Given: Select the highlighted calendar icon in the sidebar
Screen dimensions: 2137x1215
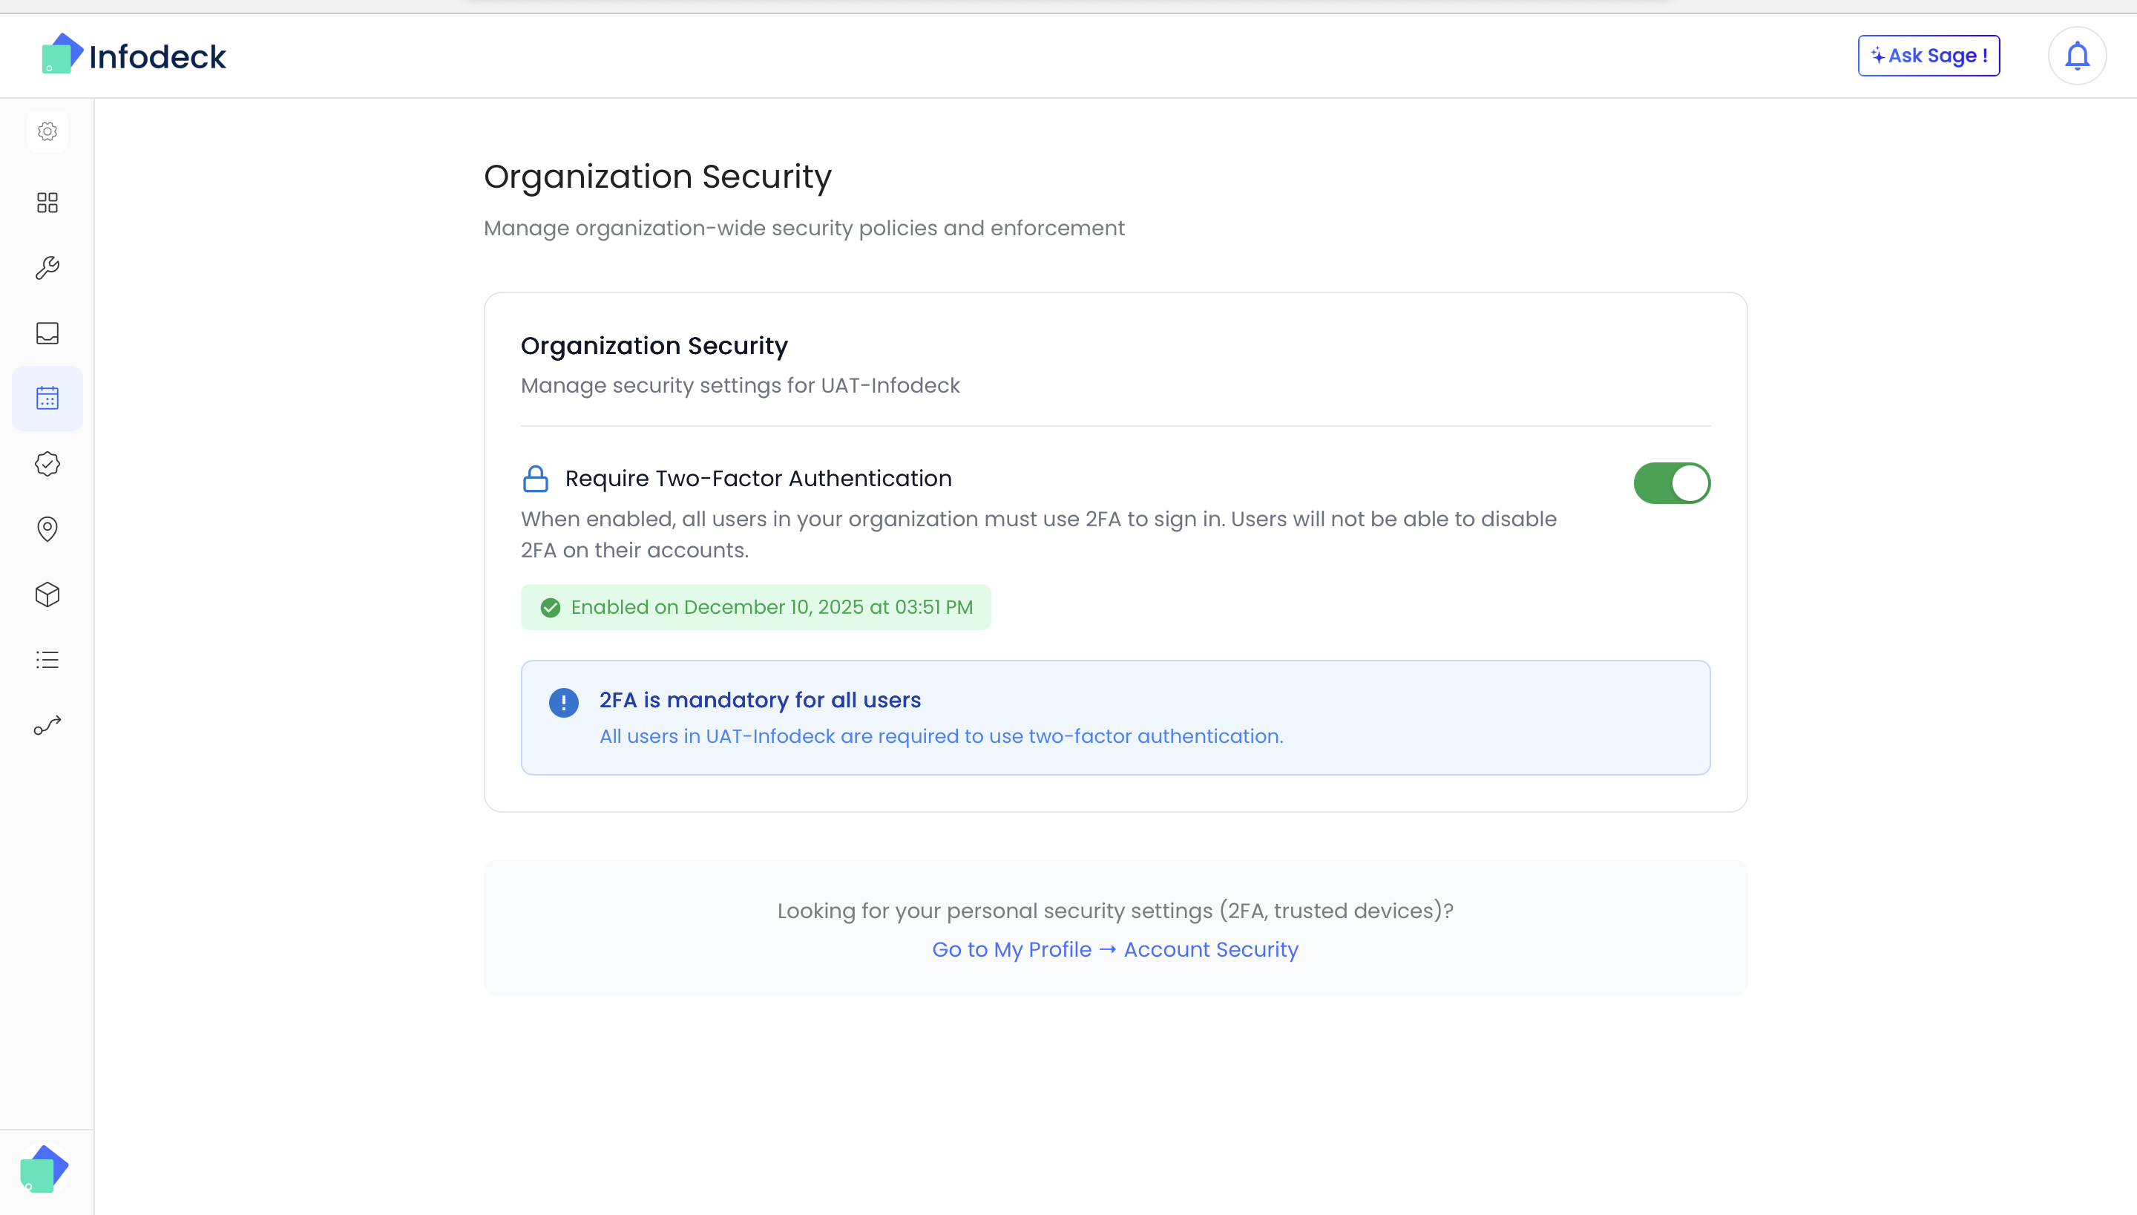Looking at the screenshot, I should point(47,398).
